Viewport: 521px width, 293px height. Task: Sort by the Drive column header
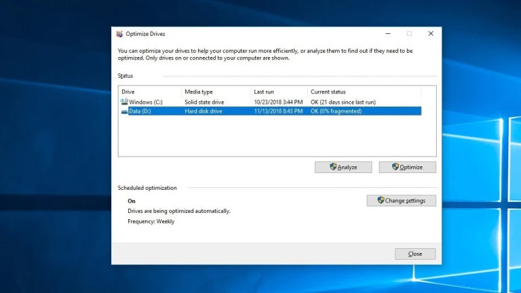coord(149,92)
